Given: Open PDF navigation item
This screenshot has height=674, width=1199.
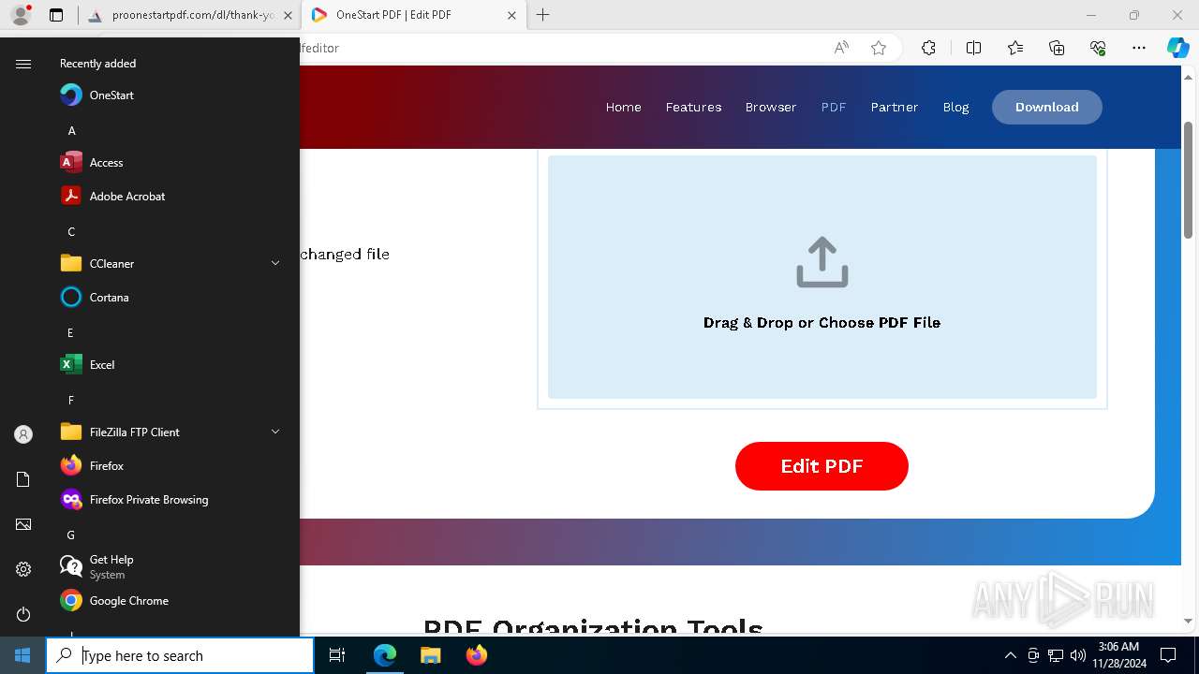Looking at the screenshot, I should 834,108.
